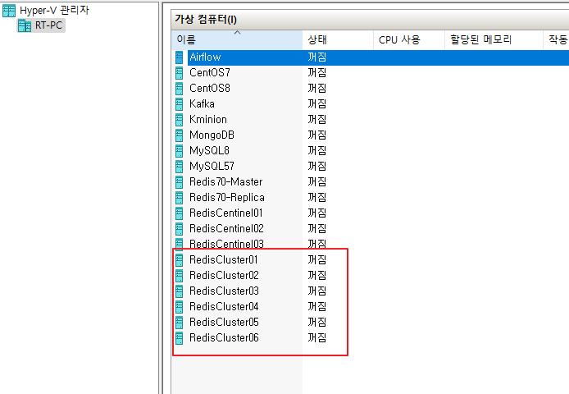
Task: Click the RedisCentinel01 VM icon
Action: 179,213
